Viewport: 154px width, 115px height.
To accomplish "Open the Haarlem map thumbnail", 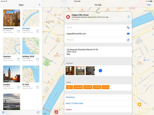I will [12, 46].
